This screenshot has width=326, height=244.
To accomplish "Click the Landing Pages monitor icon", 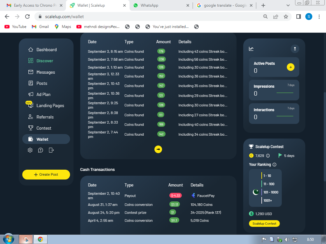I will point(31,105).
